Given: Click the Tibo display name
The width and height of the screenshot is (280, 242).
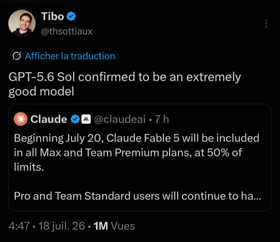Looking at the screenshot, I should [x=52, y=16].
